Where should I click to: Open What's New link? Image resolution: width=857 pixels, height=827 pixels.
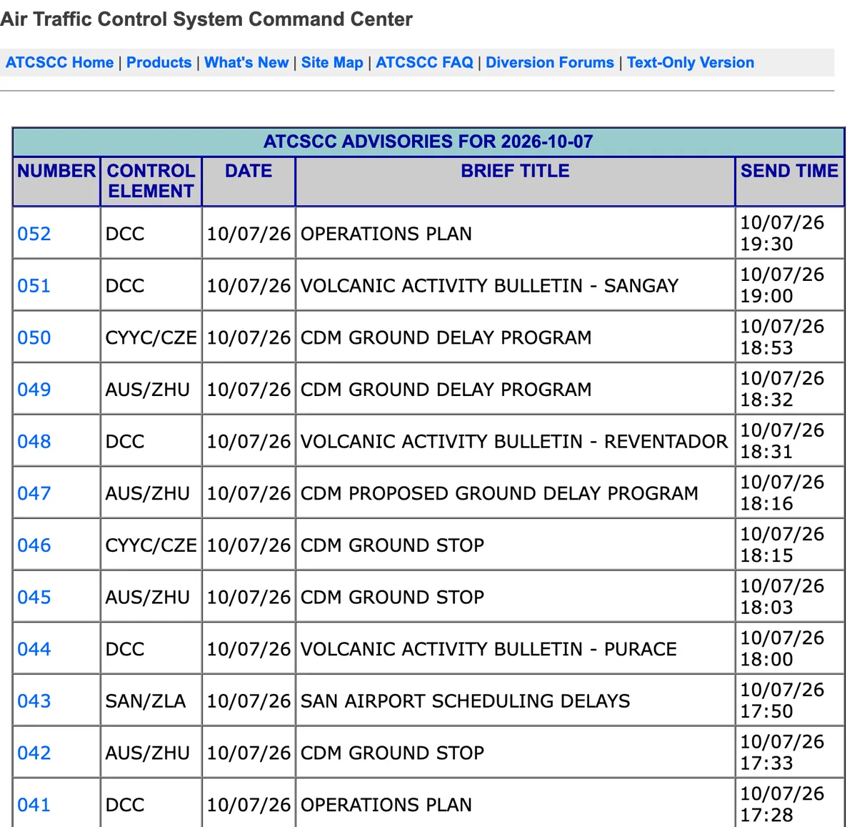point(246,62)
